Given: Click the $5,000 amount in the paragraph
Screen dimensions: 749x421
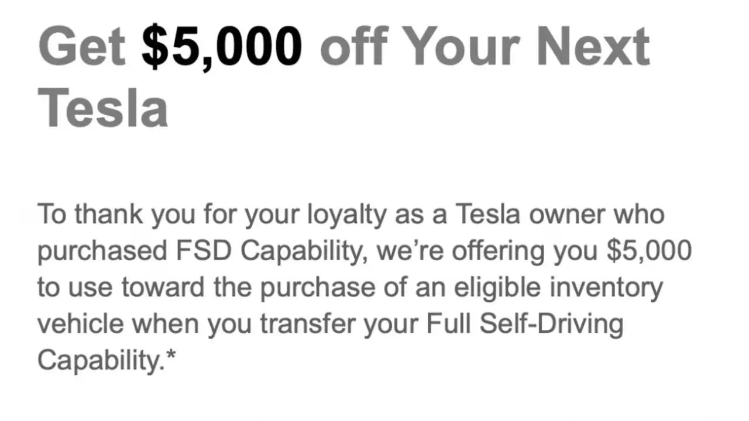Looking at the screenshot, I should 649,251.
